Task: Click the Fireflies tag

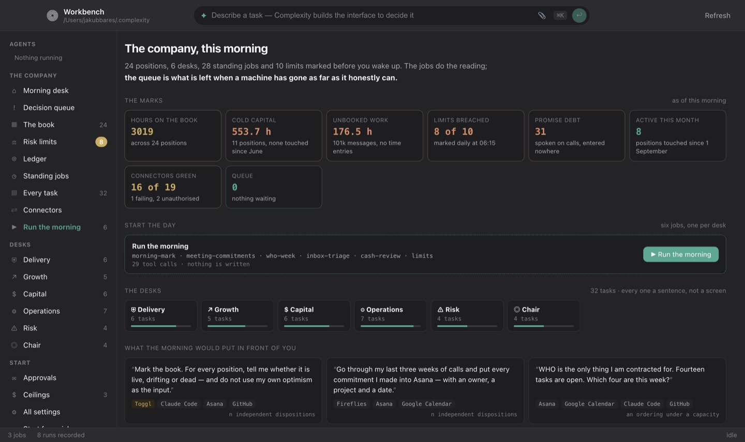Action: click(x=352, y=404)
